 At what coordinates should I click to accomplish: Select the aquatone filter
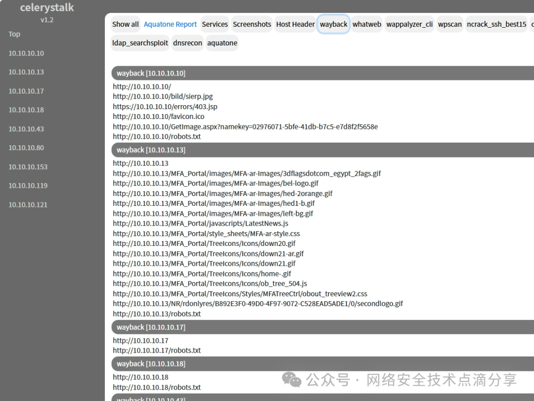point(222,43)
